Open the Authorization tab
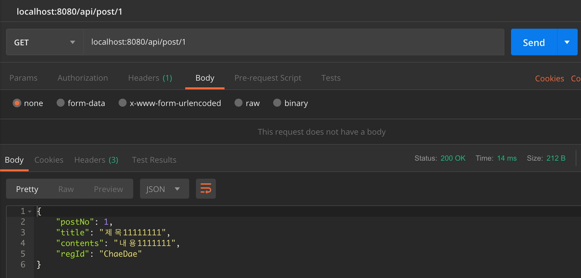 click(83, 78)
